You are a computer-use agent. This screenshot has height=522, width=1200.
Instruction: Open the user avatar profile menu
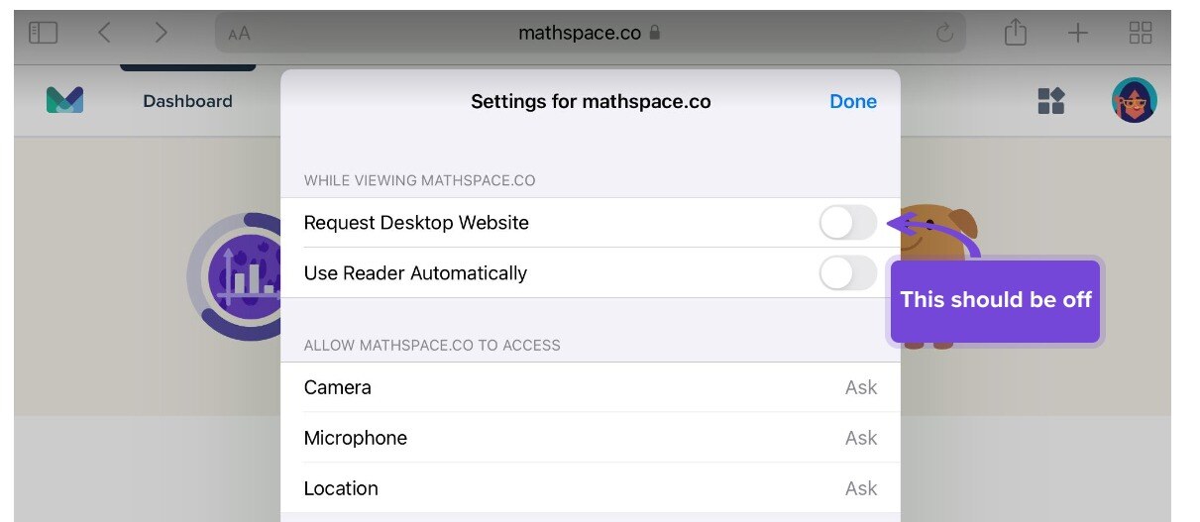click(x=1134, y=100)
